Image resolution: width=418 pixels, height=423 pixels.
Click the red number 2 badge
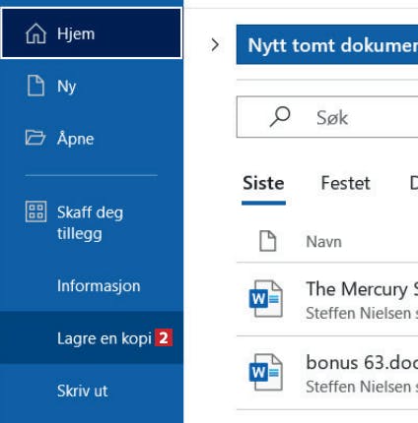(164, 338)
